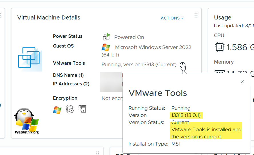Viewport: 254px width, 155px height.
Task: Click the VMware Tools info icon
Action: 182,65
